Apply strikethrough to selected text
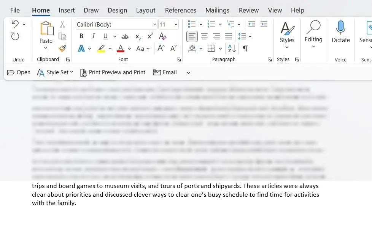372x227 pixels. coord(125,36)
